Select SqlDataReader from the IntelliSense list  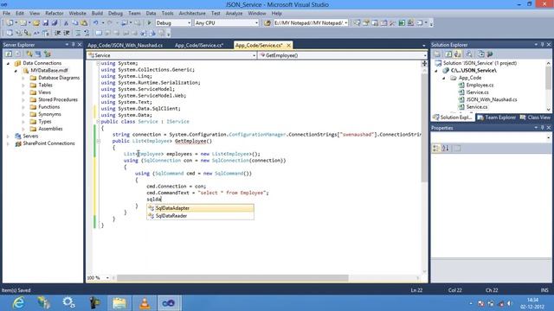coord(200,216)
